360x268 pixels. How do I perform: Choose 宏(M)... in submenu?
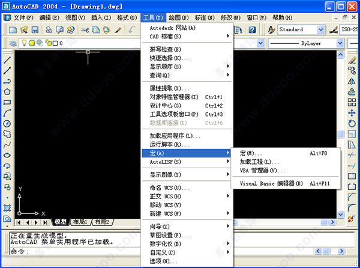(x=286, y=153)
